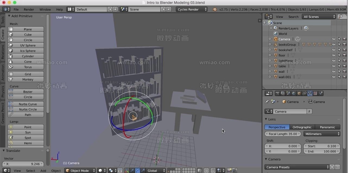Expand the booksGroup entry in the outliner
The image size is (348, 173).
click(270, 44)
